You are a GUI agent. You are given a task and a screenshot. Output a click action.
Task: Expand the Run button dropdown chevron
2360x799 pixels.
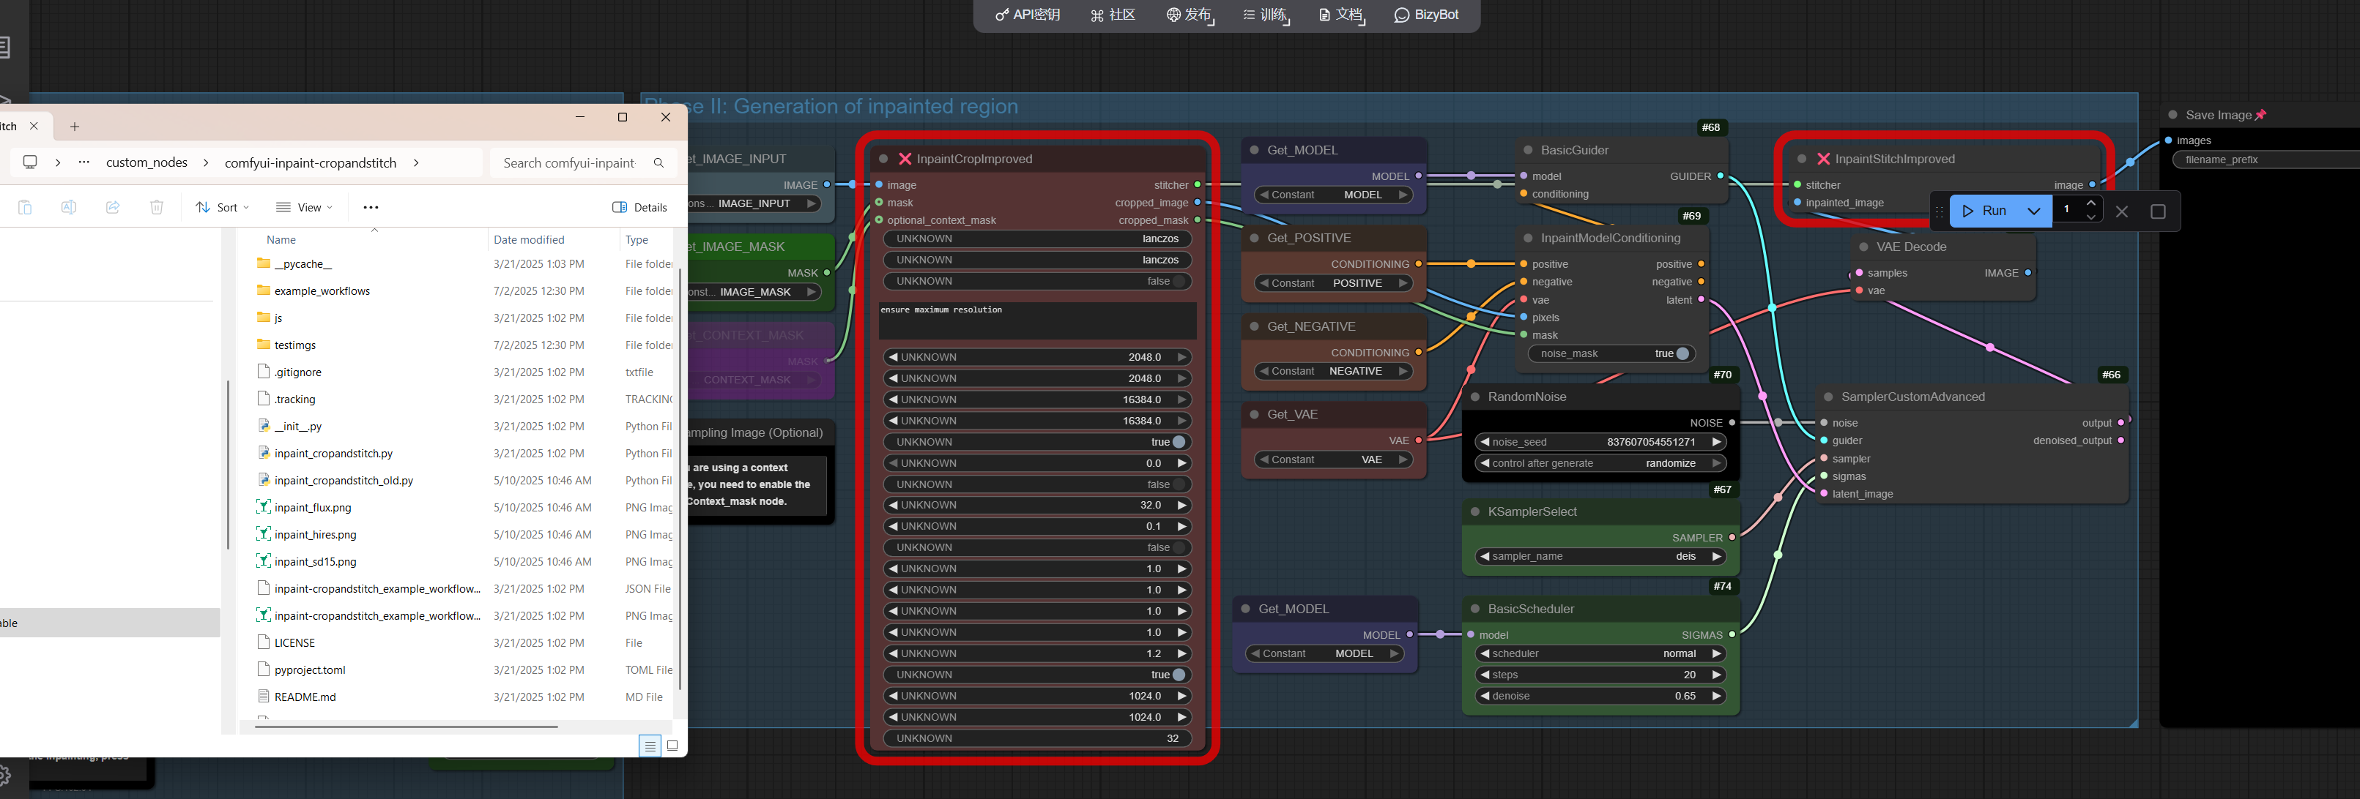pos(2034,211)
